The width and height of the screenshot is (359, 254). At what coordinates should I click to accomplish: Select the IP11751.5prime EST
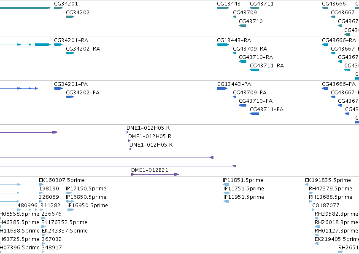(227, 193)
